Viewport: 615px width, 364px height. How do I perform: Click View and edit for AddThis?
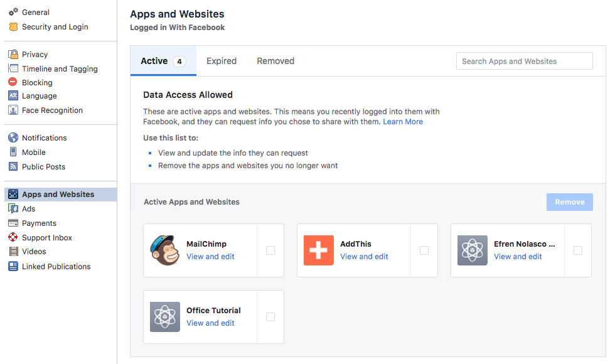coord(364,257)
